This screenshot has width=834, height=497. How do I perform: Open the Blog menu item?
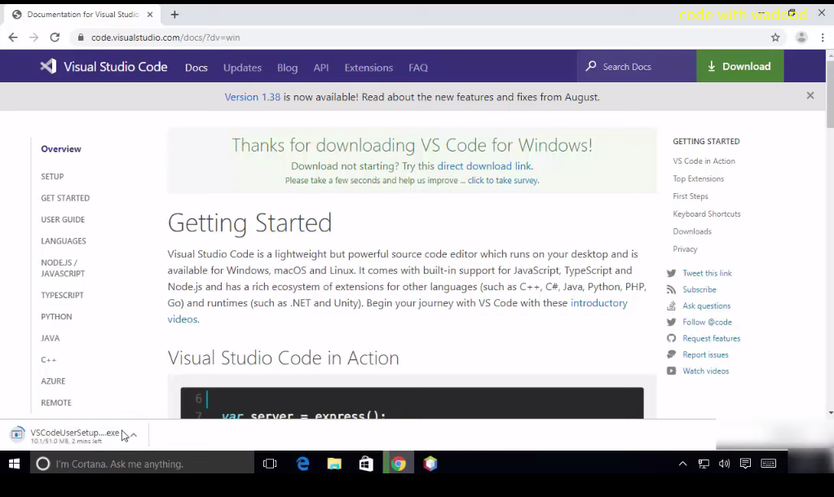point(287,68)
